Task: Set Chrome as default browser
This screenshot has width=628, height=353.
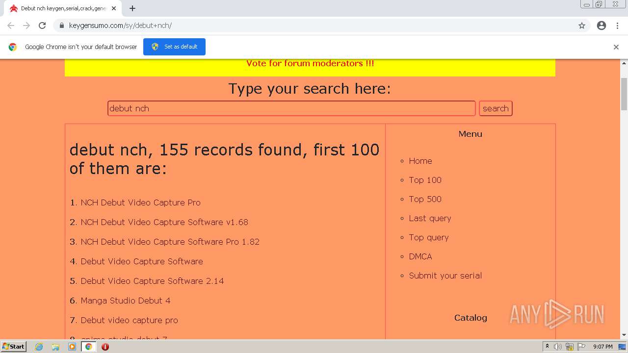Action: tap(174, 47)
